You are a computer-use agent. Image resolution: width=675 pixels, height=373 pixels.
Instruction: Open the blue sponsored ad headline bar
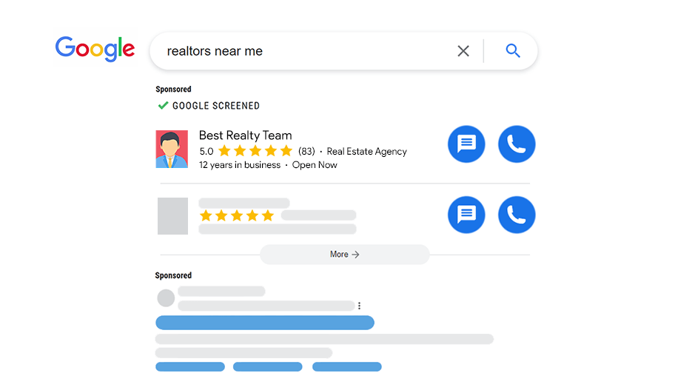click(x=265, y=323)
